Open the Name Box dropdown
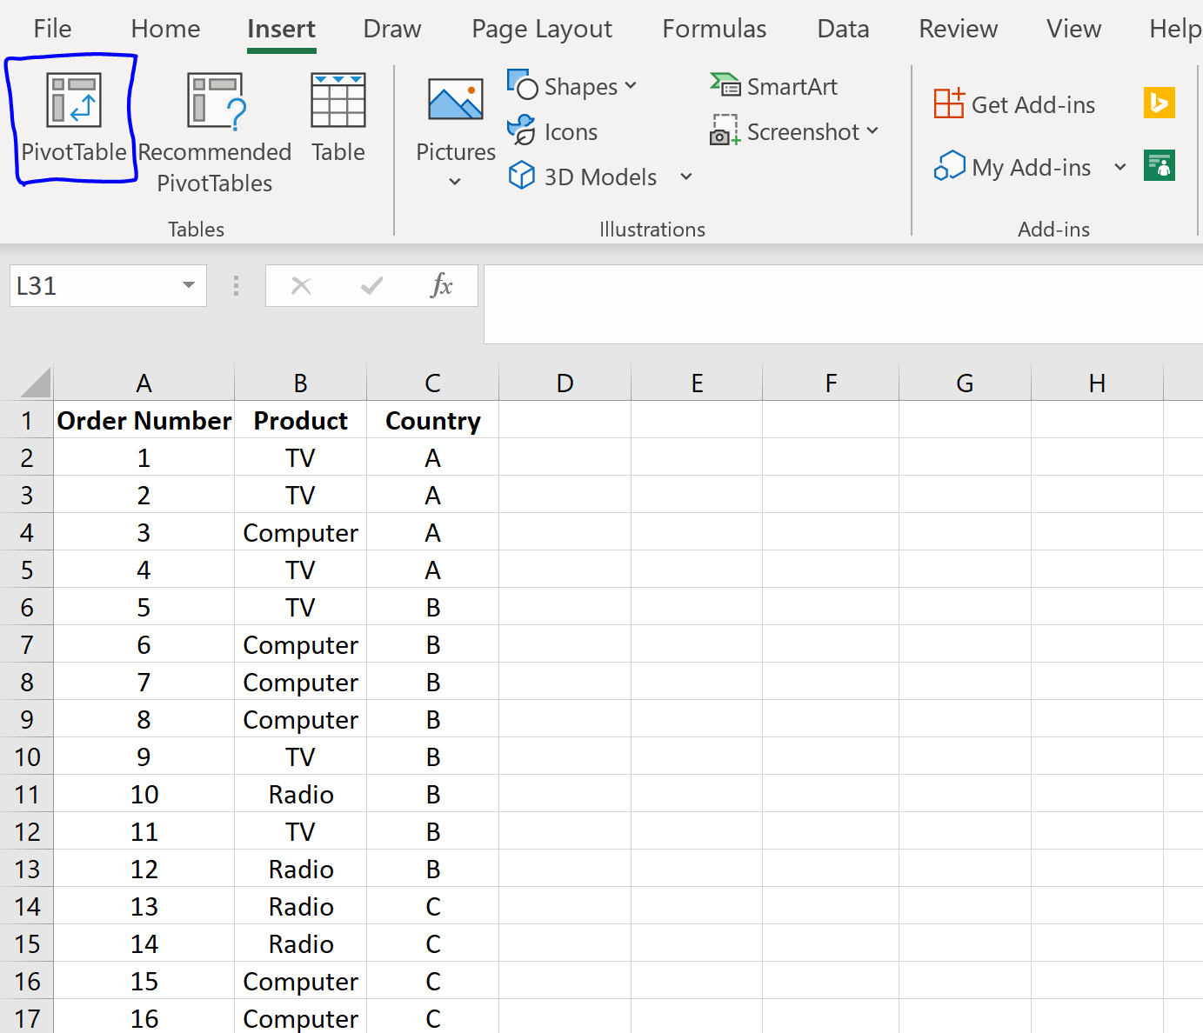Viewport: 1203px width, 1033px height. pyautogui.click(x=188, y=285)
